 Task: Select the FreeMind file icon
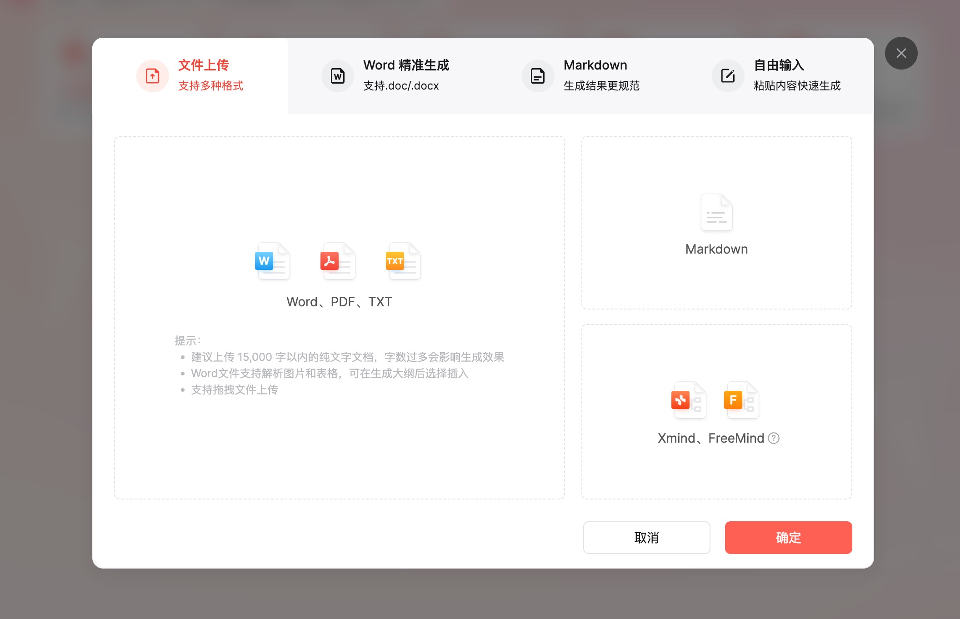click(x=741, y=400)
